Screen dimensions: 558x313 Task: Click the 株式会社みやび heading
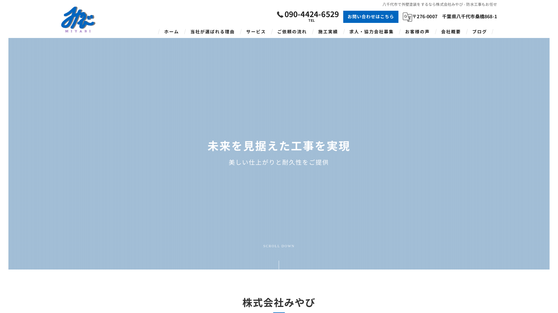point(278,303)
